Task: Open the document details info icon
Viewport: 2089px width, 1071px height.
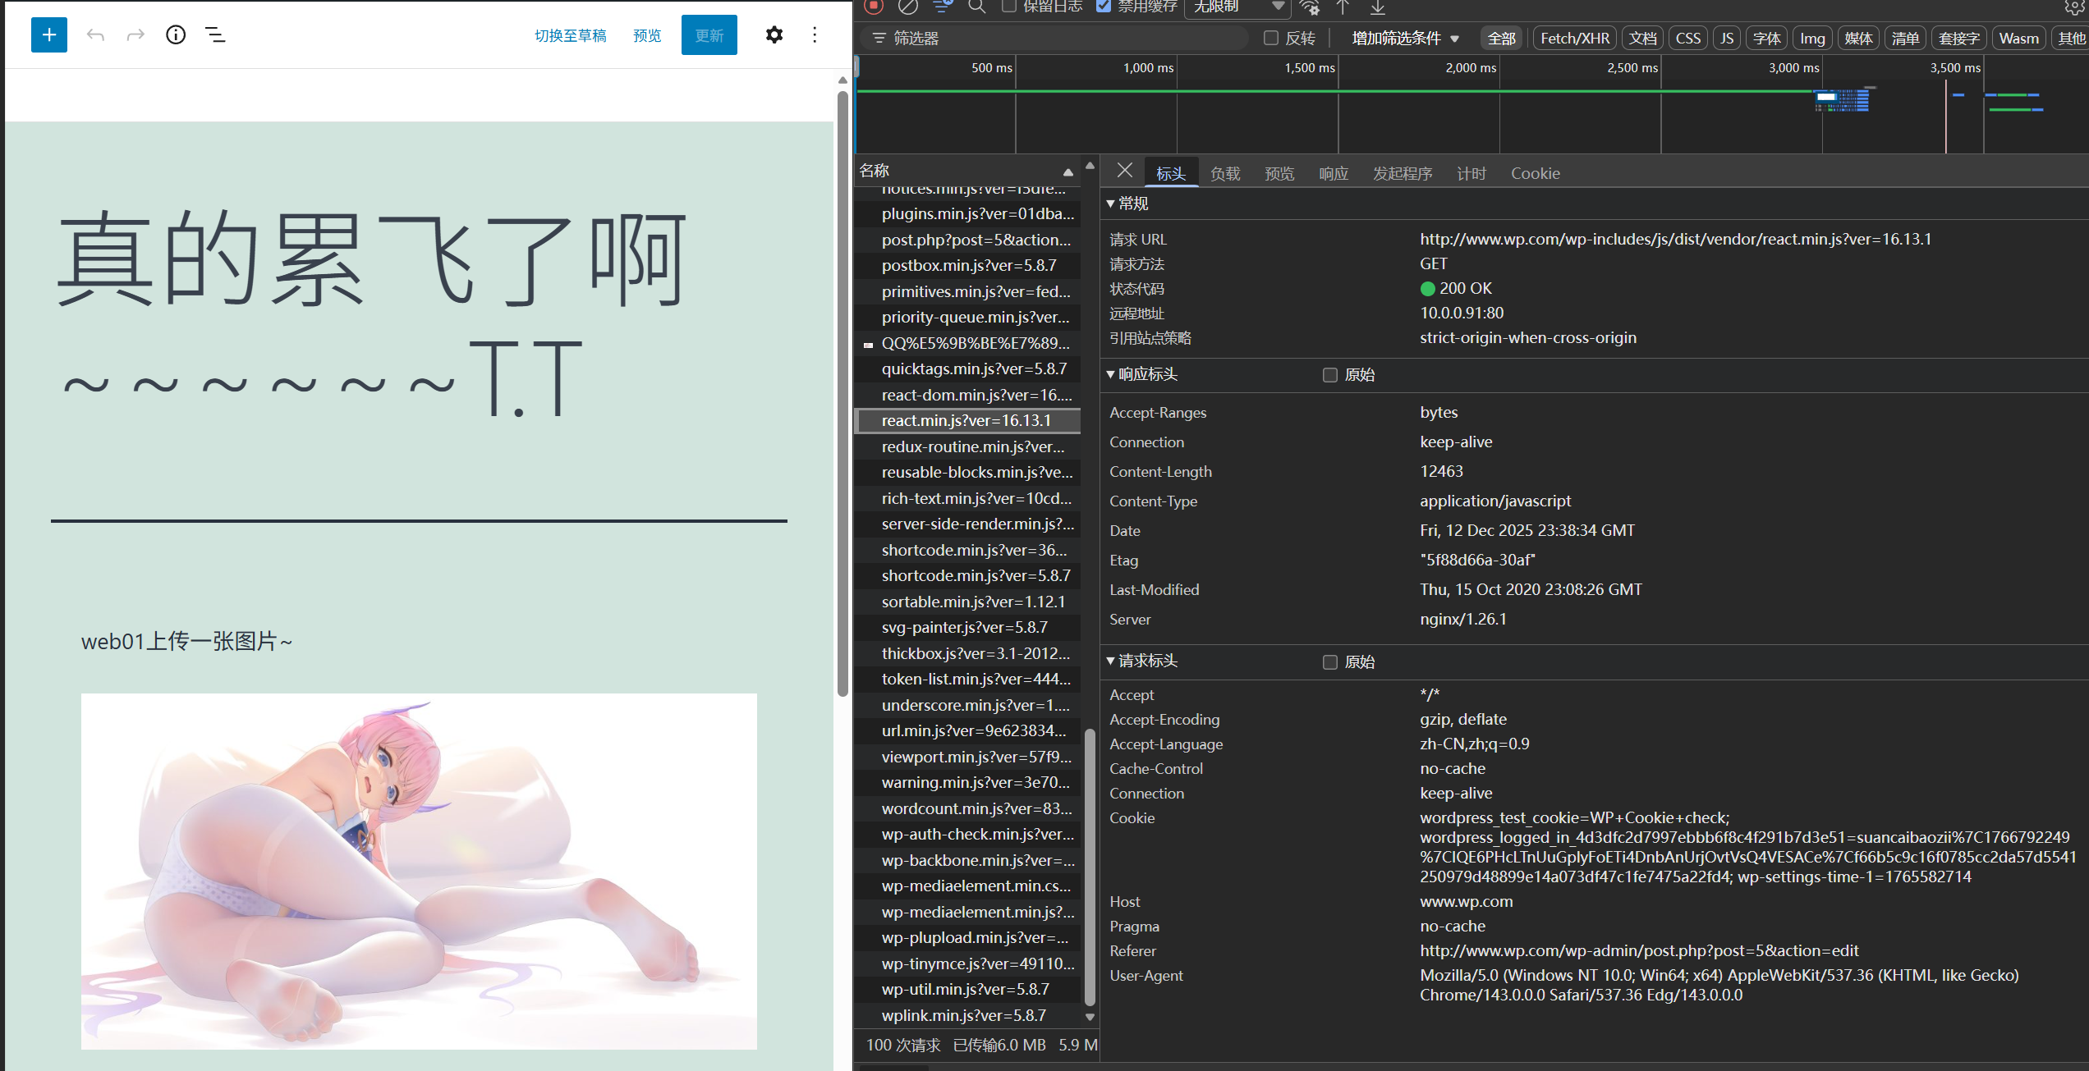Action: click(x=176, y=35)
